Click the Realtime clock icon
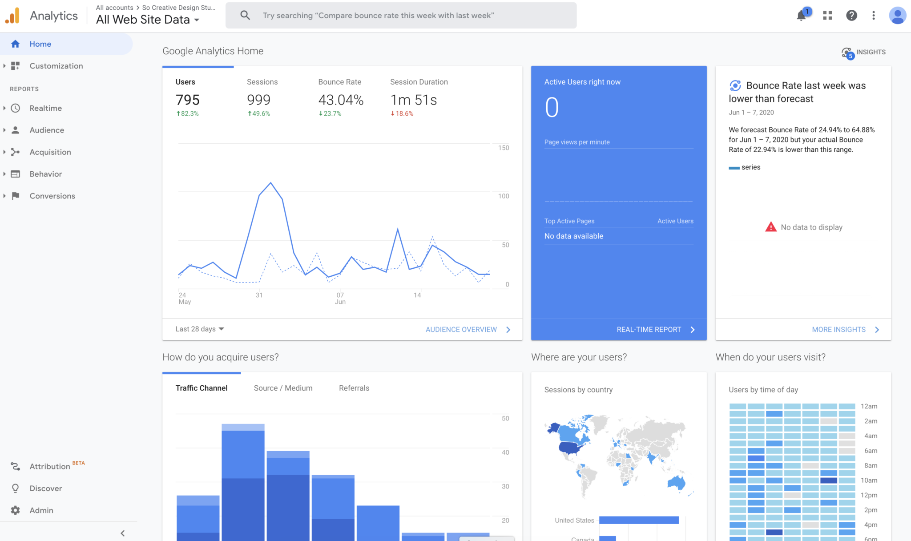The image size is (911, 541). (x=16, y=108)
